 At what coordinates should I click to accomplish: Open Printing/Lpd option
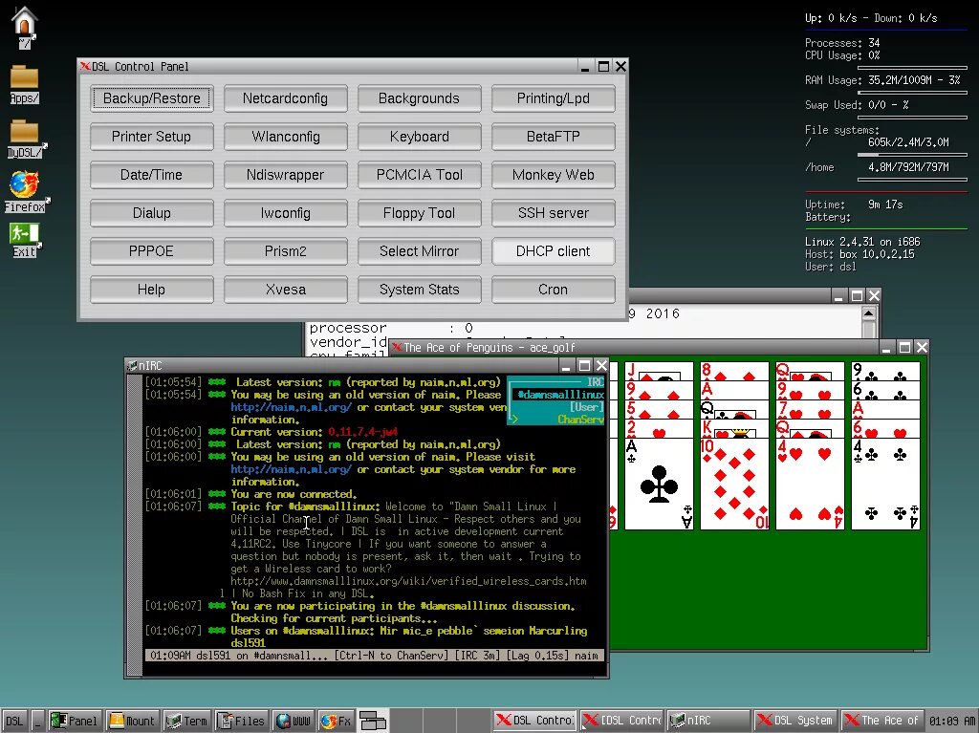click(x=554, y=98)
